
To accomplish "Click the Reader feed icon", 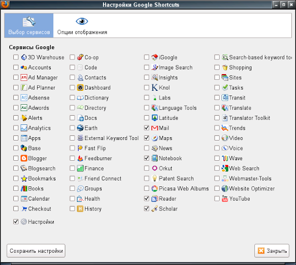I will click(154, 198).
